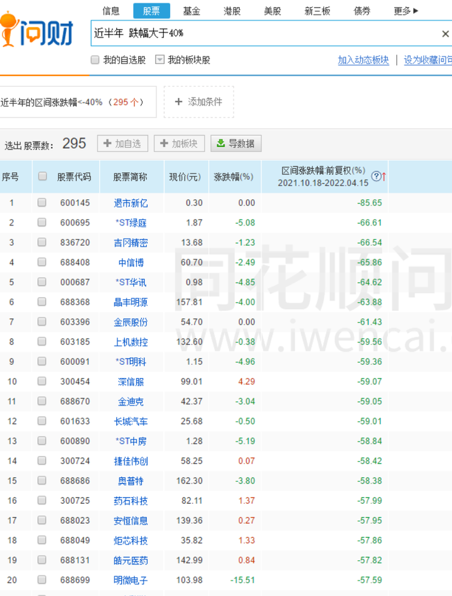Viewport: 452px width, 596px height.
Task: Open the 债券 tab
Action: [362, 11]
